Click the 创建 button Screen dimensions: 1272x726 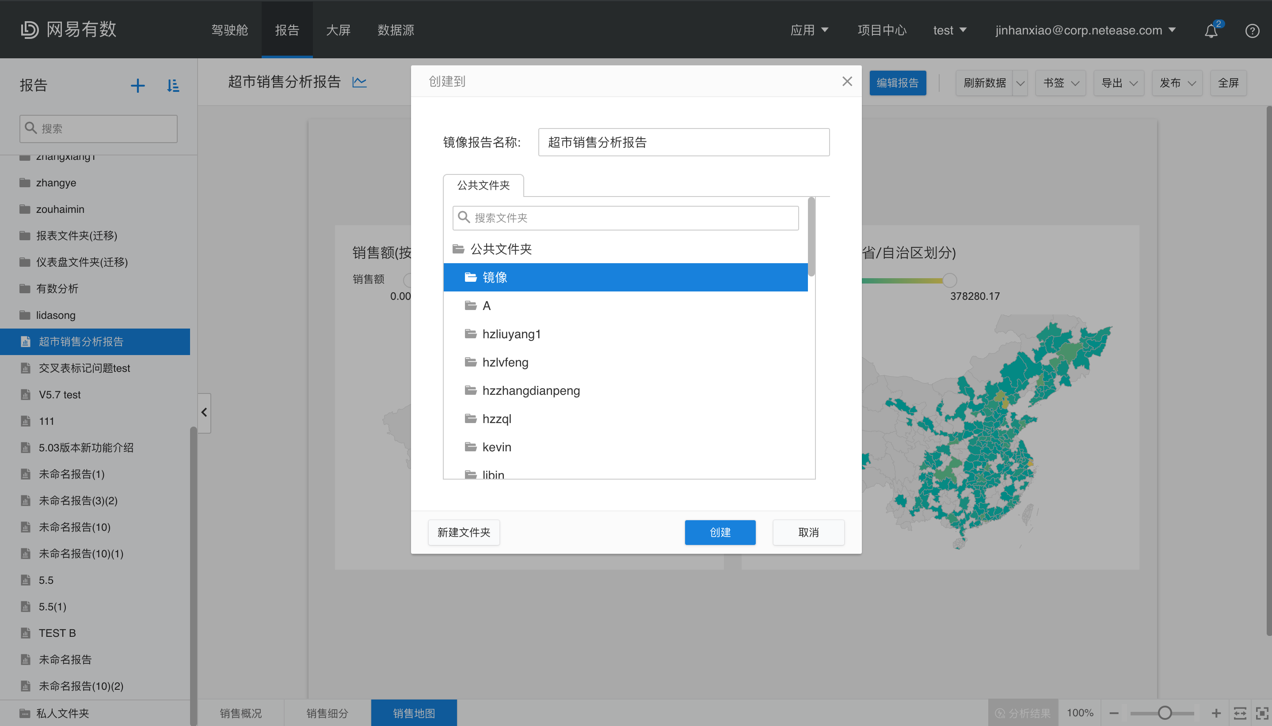point(720,533)
